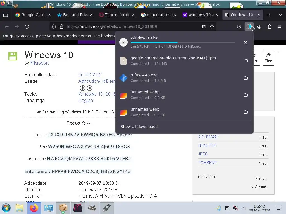Open the USB drive taskbar icon
Viewport: 286px width, 214px height.
[107, 208]
